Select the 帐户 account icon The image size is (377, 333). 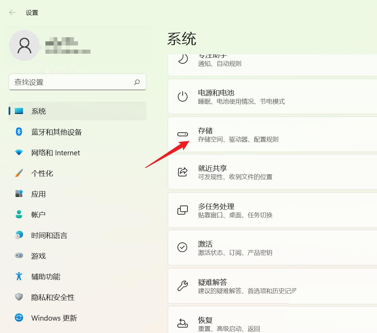click(x=18, y=215)
